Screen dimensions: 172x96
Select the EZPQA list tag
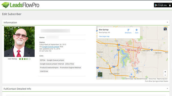point(42,60)
